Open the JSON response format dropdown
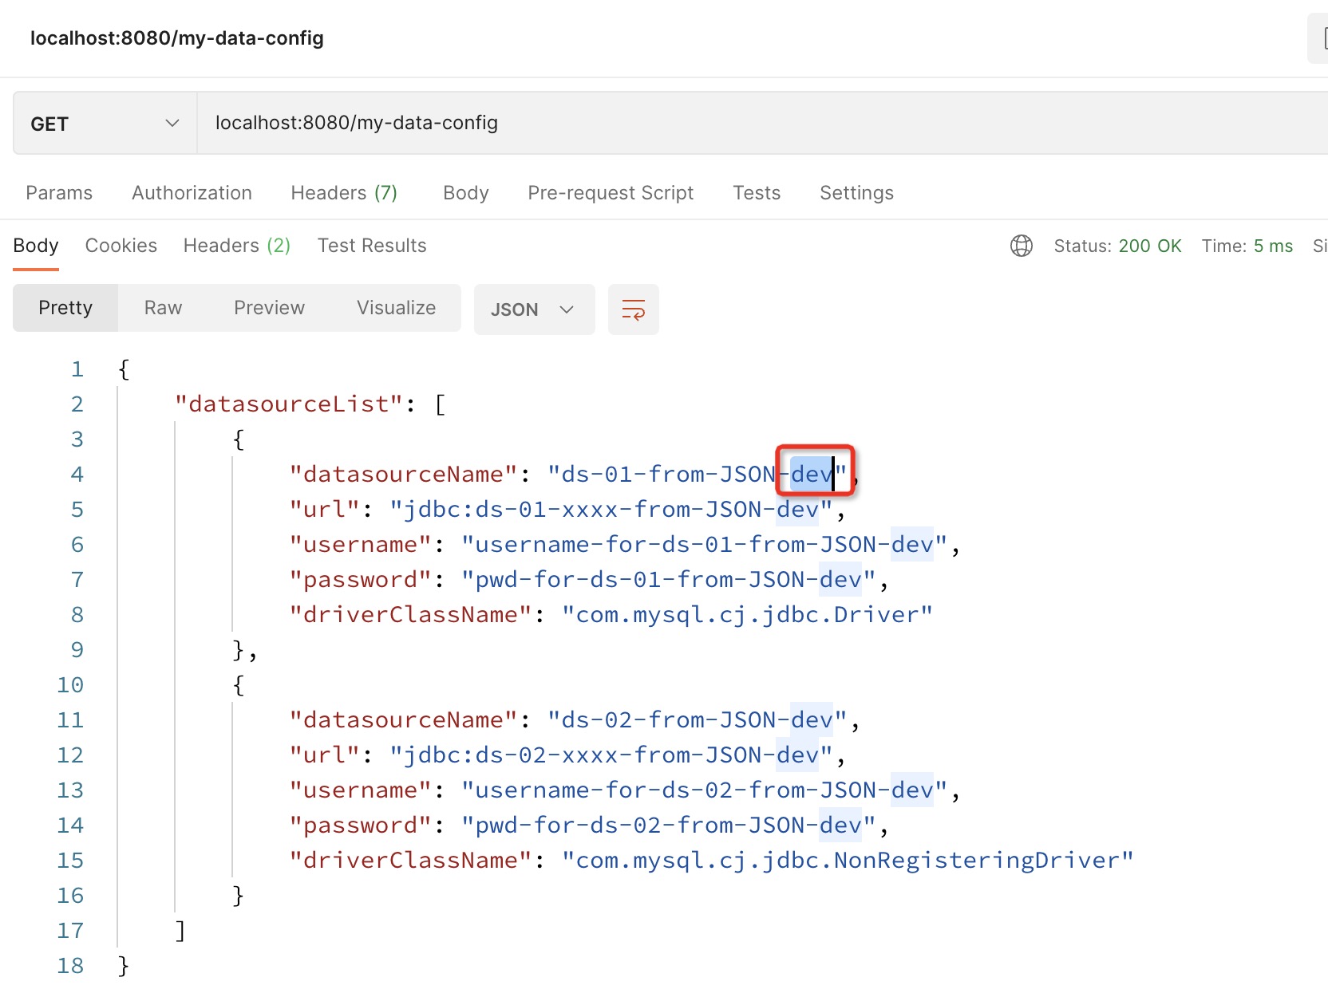The width and height of the screenshot is (1328, 997). pos(534,309)
